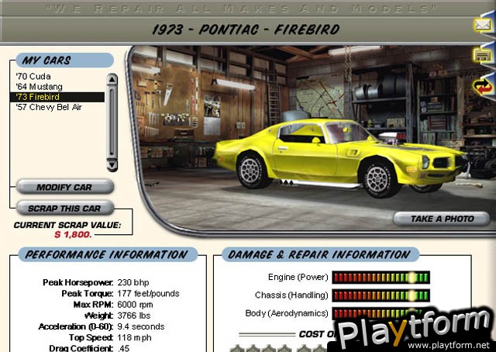Click the down arrow of car list scrollbar
496x352 pixels.
(x=112, y=165)
